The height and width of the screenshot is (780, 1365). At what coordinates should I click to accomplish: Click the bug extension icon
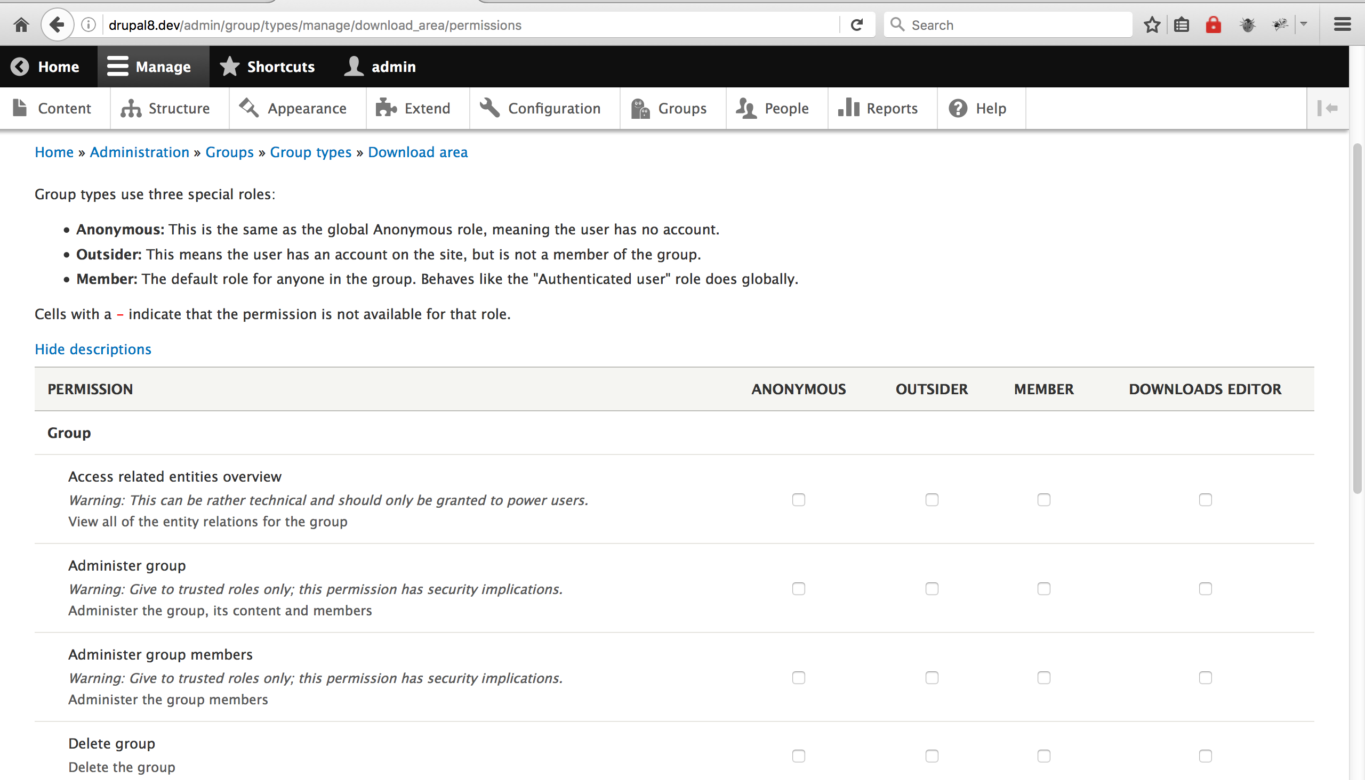point(1248,25)
